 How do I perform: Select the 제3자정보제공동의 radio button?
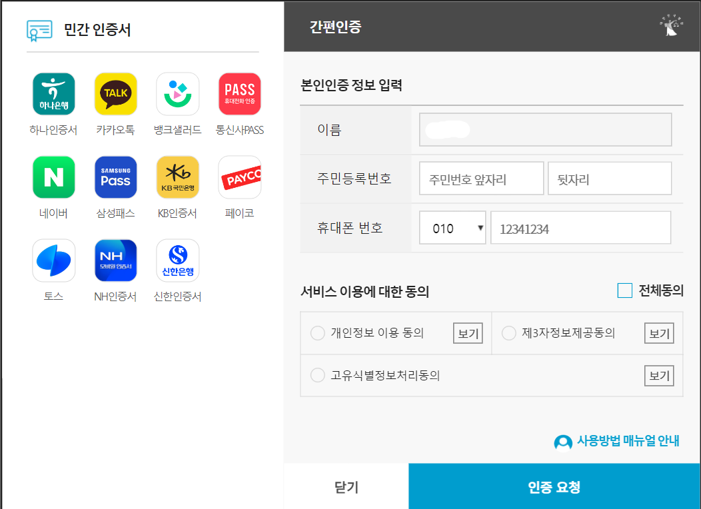pyautogui.click(x=509, y=333)
